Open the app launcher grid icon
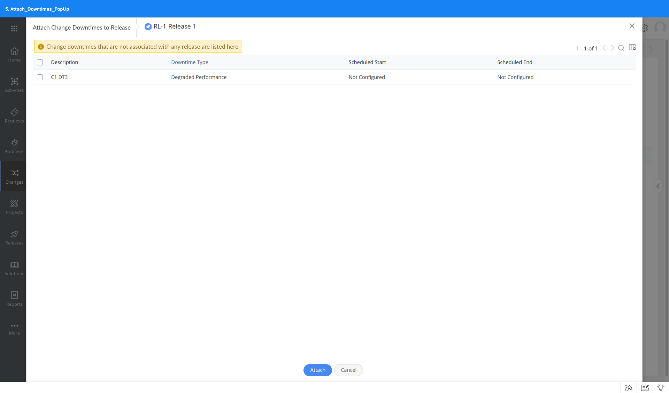Viewport: 669px width, 393px height. click(x=14, y=29)
